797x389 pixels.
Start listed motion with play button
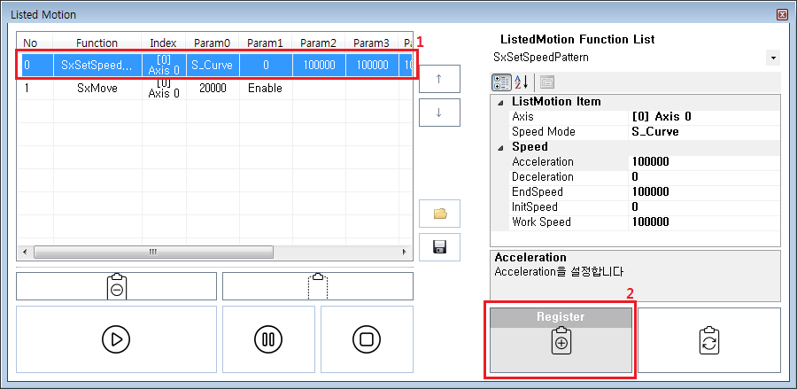(x=116, y=339)
